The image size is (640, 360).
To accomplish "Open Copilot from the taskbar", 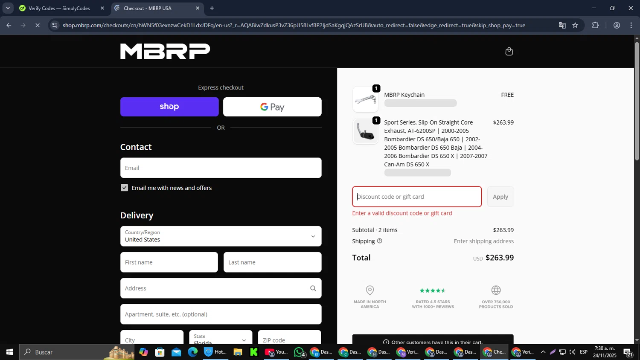I will point(143,352).
